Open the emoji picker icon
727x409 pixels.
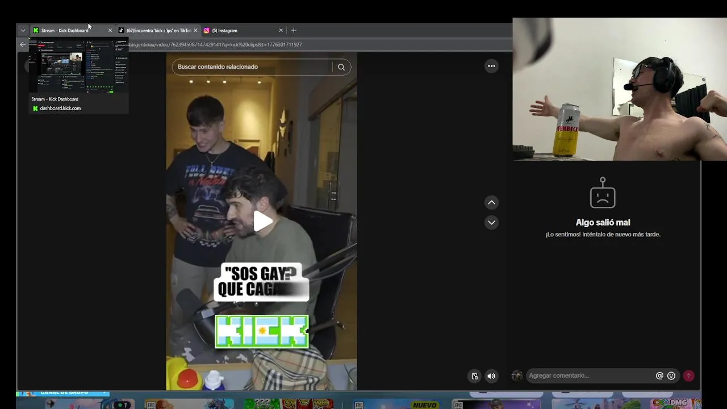671,375
